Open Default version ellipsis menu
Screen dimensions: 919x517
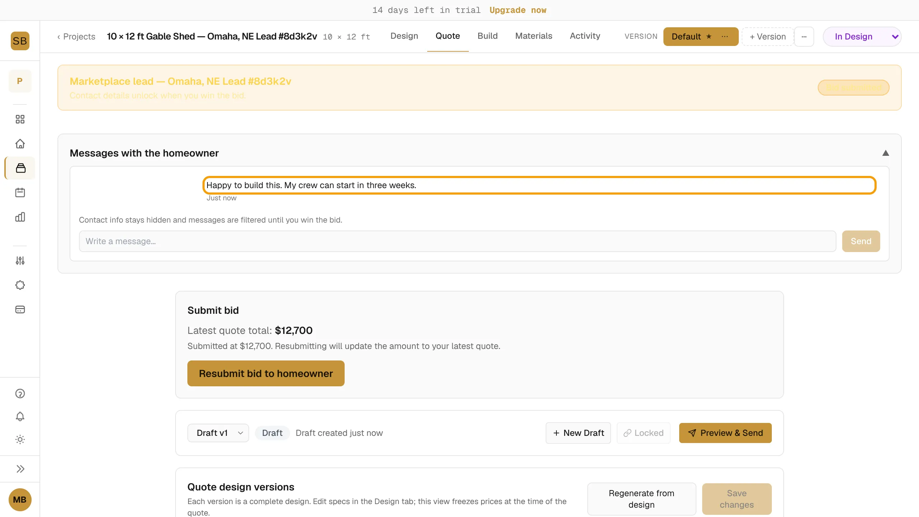coord(725,36)
